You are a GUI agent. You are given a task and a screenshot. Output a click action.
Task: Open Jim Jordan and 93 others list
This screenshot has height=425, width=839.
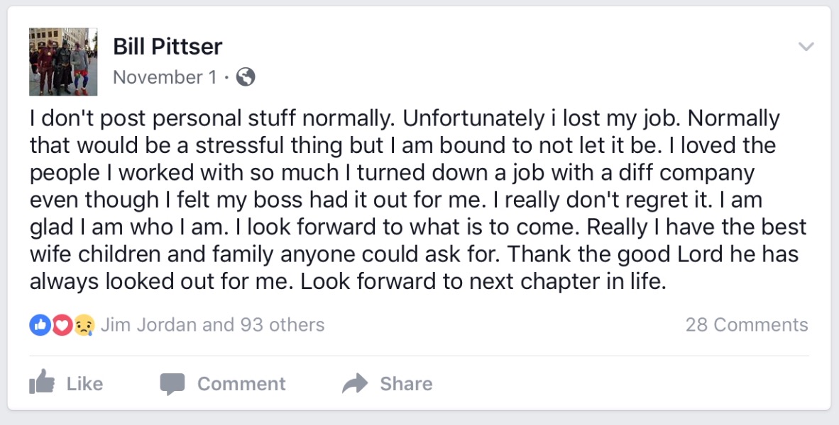tap(212, 324)
